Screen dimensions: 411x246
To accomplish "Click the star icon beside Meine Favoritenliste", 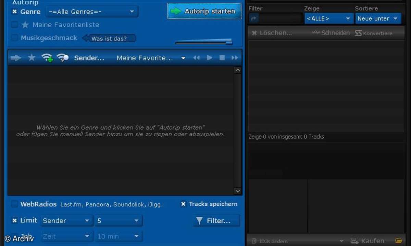I will (x=25, y=25).
